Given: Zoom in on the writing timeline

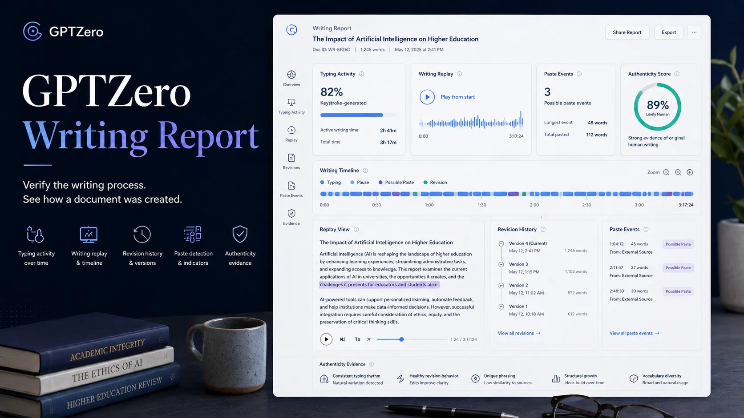Looking at the screenshot, I should [666, 172].
